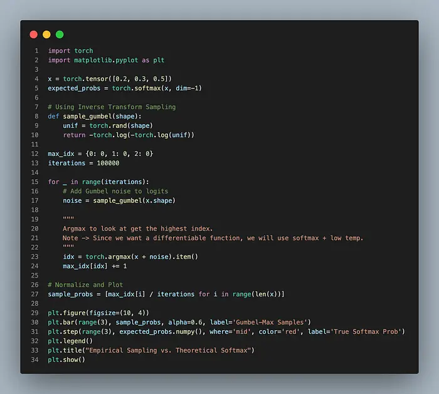The height and width of the screenshot is (394, 439).
Task: Click the yellow minimize dot
Action: coord(46,34)
